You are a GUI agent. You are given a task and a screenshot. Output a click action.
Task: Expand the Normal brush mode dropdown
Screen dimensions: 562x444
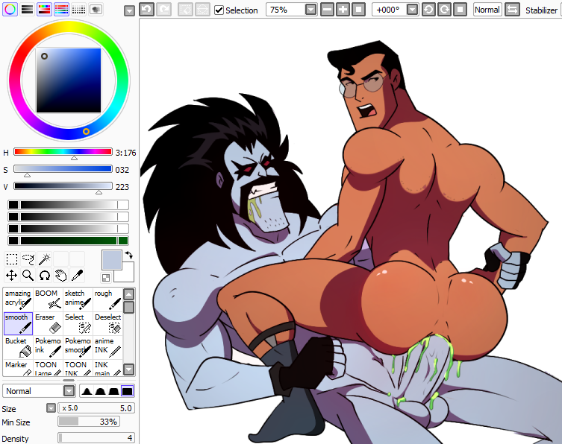click(69, 391)
